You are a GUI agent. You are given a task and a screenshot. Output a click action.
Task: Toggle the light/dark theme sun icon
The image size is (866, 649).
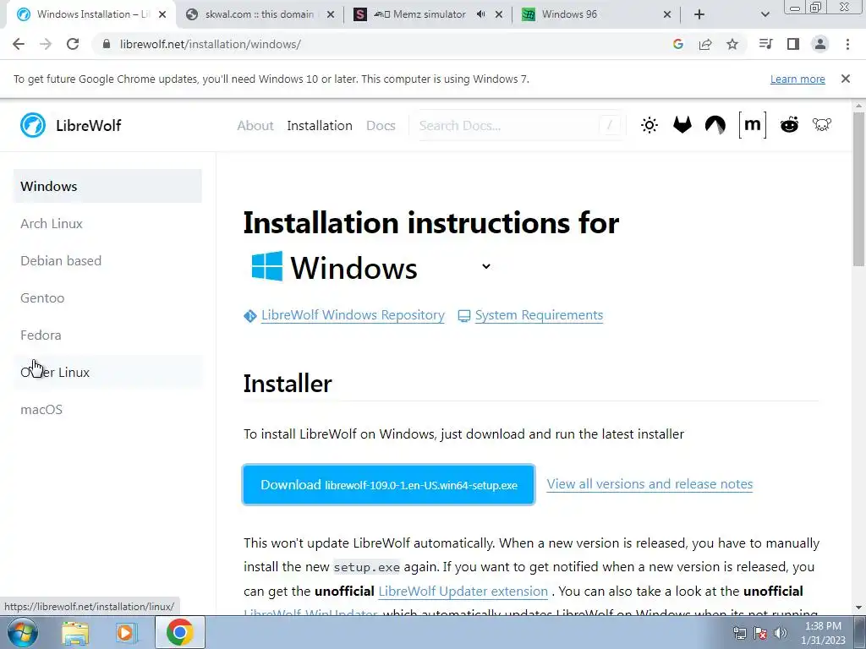click(x=649, y=125)
